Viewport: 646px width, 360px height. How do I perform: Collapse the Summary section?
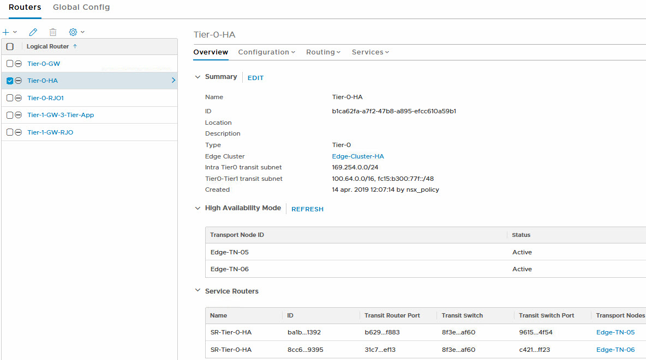point(198,77)
